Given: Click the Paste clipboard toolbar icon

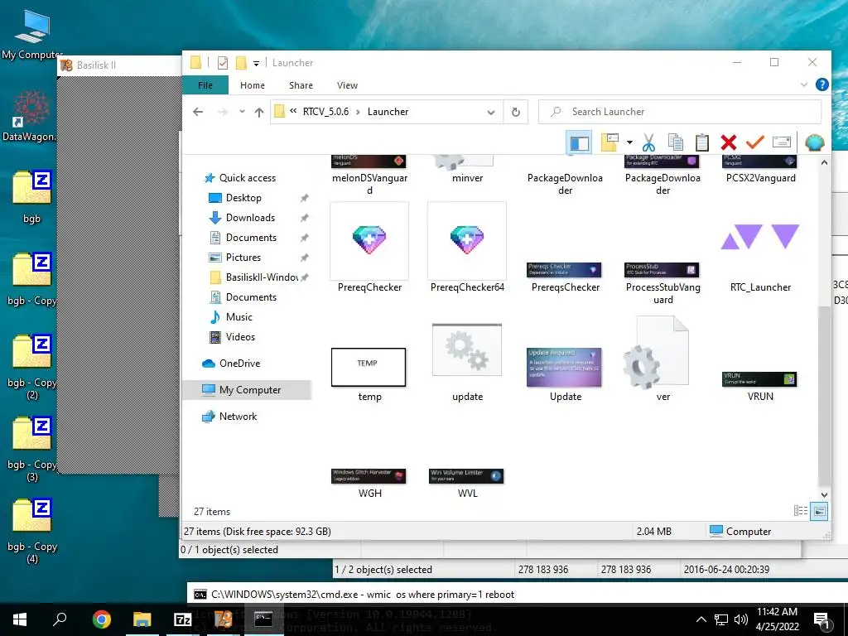Looking at the screenshot, I should pyautogui.click(x=702, y=142).
